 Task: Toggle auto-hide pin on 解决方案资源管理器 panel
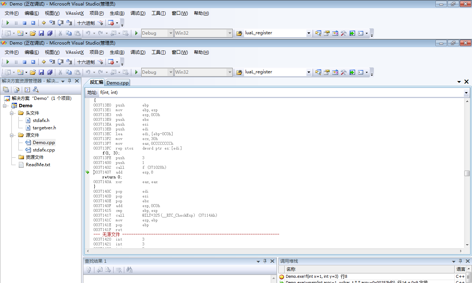pos(69,81)
